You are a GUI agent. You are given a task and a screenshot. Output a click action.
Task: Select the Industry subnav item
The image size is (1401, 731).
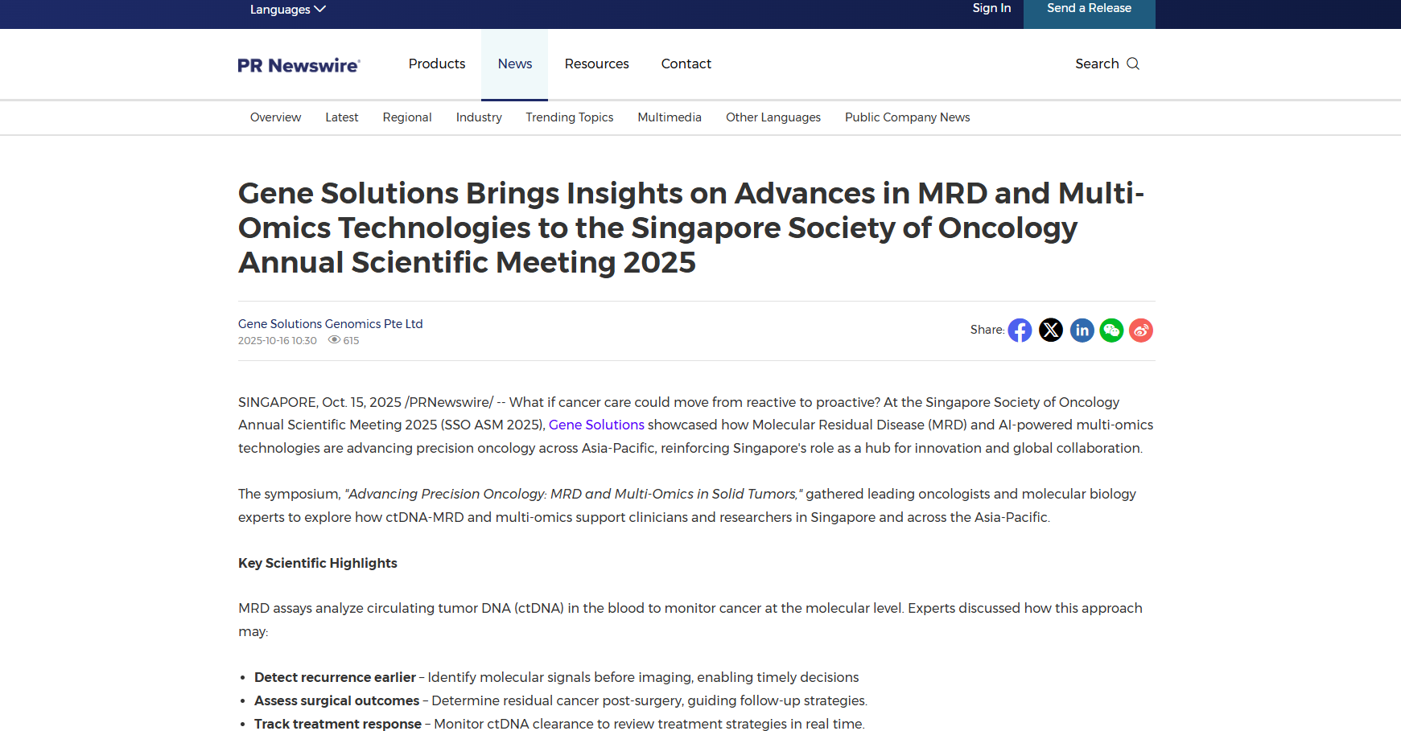pos(479,117)
